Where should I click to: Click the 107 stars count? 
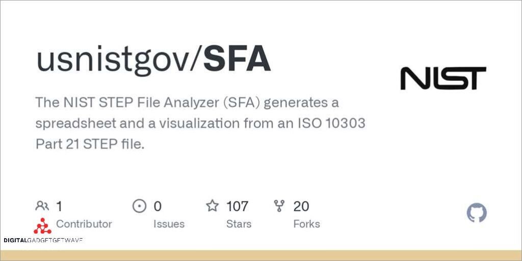coord(237,206)
